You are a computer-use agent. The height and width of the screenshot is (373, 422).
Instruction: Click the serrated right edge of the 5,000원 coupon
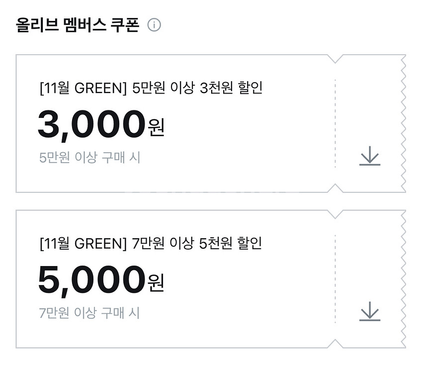point(404,279)
